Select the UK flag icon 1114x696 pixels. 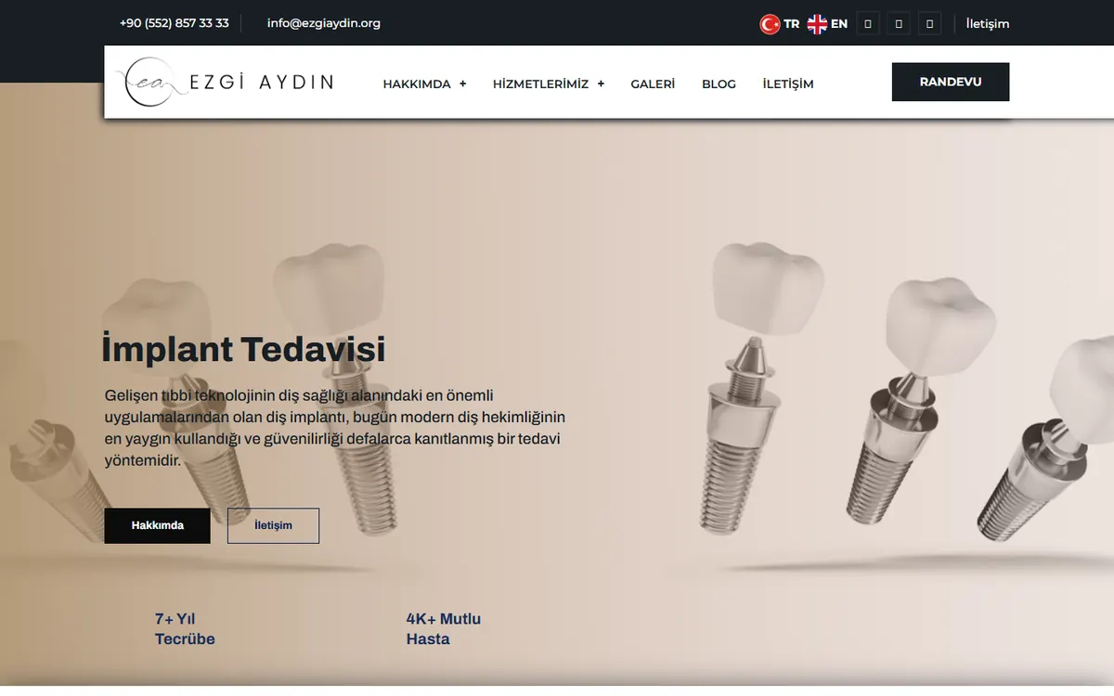pyautogui.click(x=817, y=24)
